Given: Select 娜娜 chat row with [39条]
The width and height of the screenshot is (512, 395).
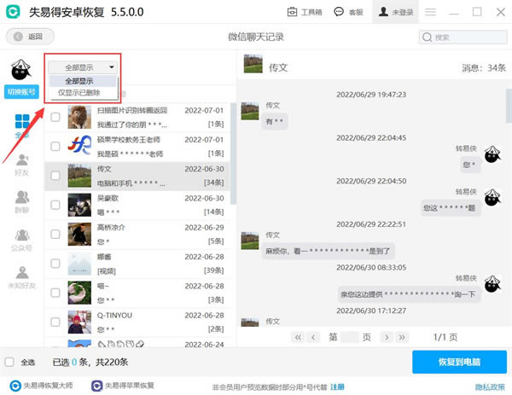Looking at the screenshot, I should [x=137, y=264].
